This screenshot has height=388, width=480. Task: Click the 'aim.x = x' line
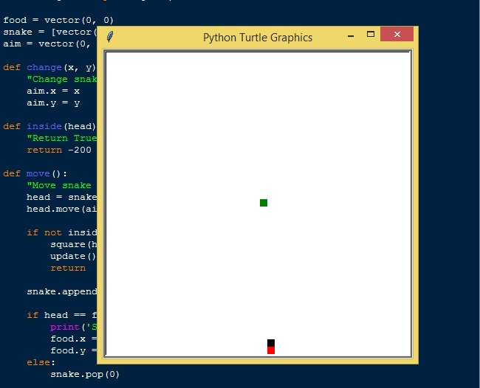[x=53, y=91]
